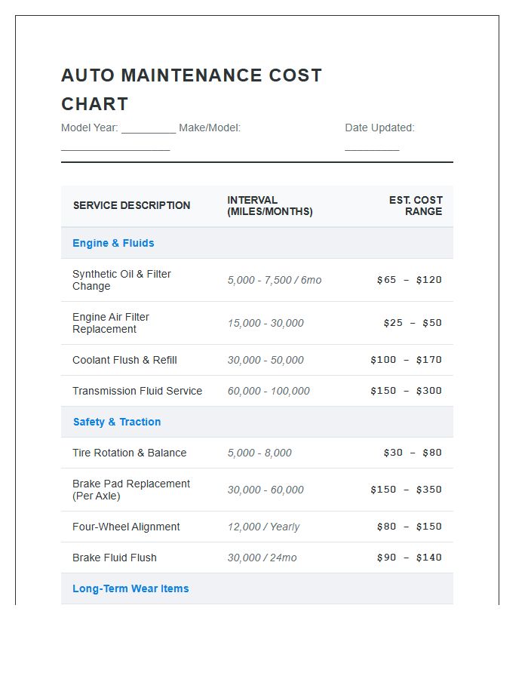Click the '$30 – $80' cost cell

(413, 453)
